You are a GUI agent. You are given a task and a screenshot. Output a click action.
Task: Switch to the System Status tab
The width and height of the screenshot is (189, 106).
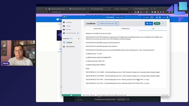(98, 29)
